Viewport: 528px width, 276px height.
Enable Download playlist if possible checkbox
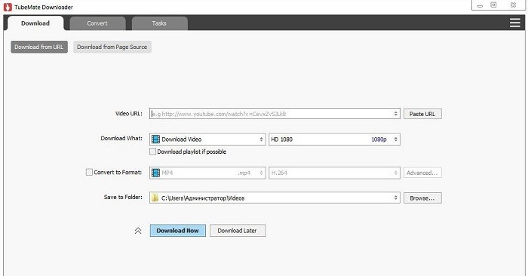point(152,152)
